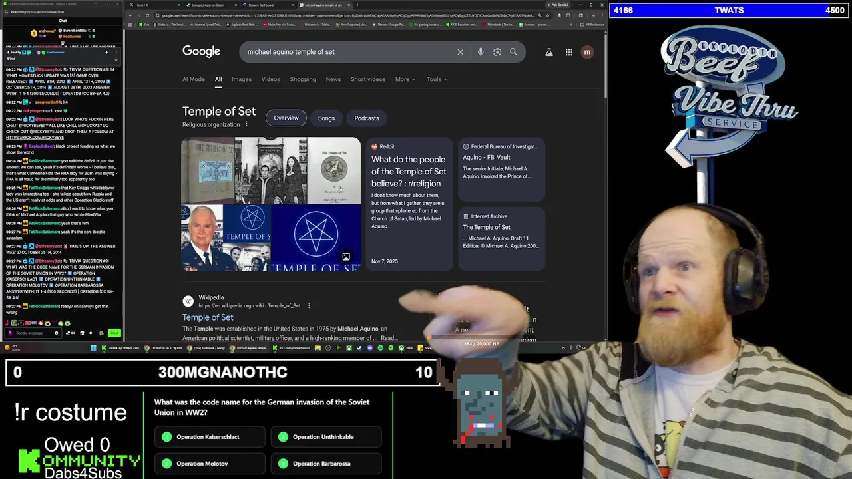
Task: Choose trivia answer Operation Molotov
Action: (210, 464)
